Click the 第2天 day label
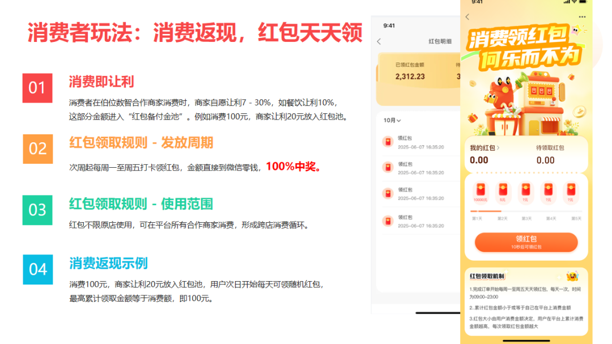The width and height of the screenshot is (612, 344). (x=502, y=219)
